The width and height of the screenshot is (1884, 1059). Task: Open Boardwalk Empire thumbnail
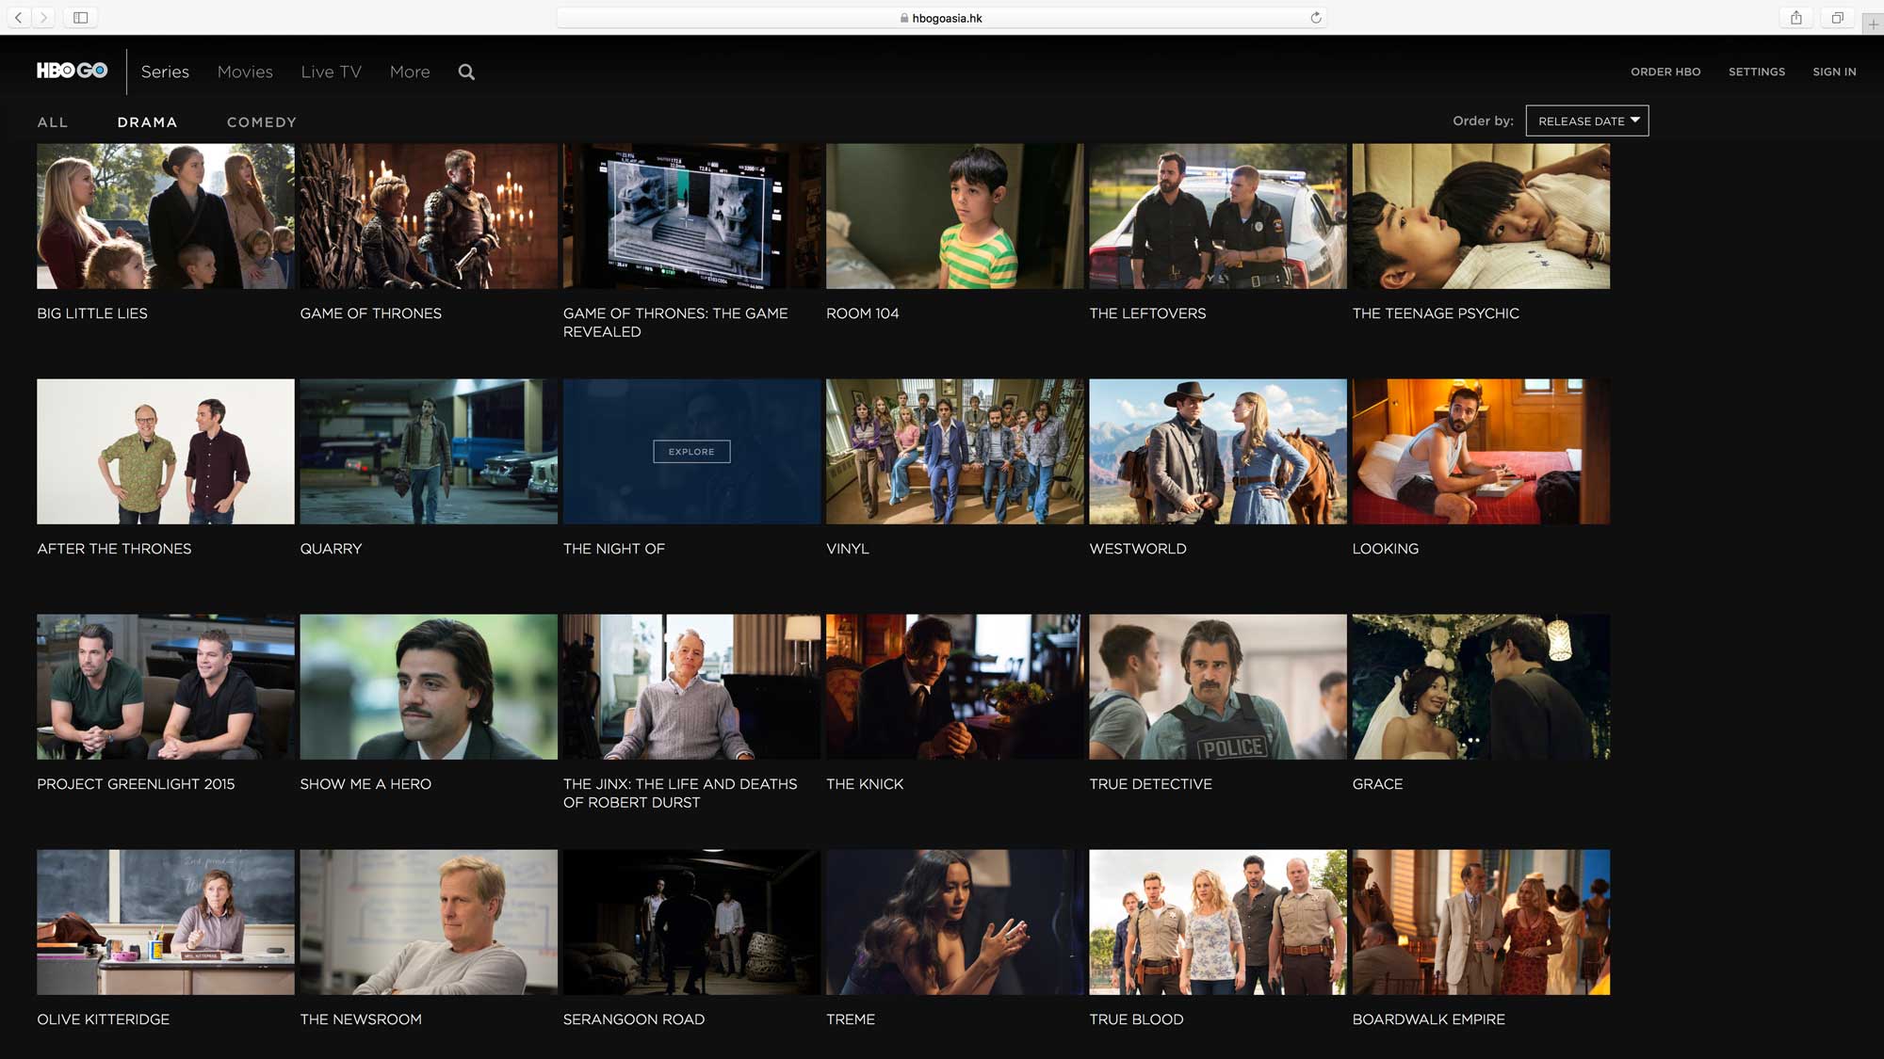click(1481, 923)
